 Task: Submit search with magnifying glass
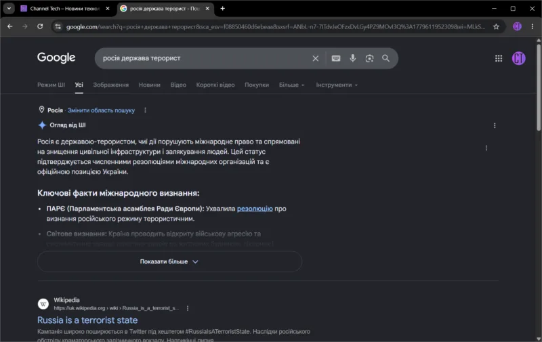(385, 58)
